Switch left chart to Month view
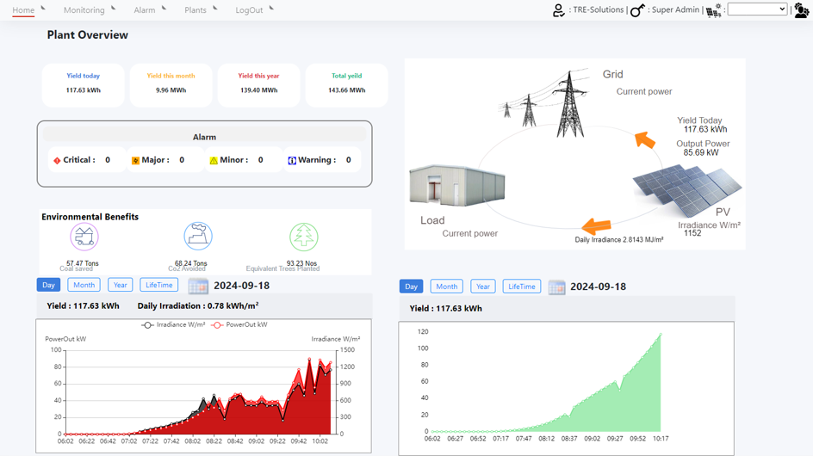The height and width of the screenshot is (456, 813). (x=84, y=285)
